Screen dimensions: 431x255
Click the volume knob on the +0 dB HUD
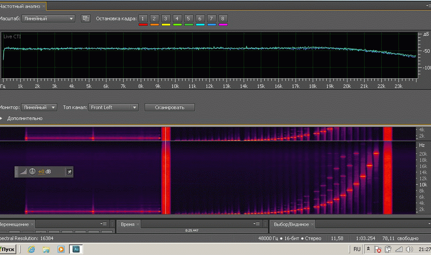(33, 171)
